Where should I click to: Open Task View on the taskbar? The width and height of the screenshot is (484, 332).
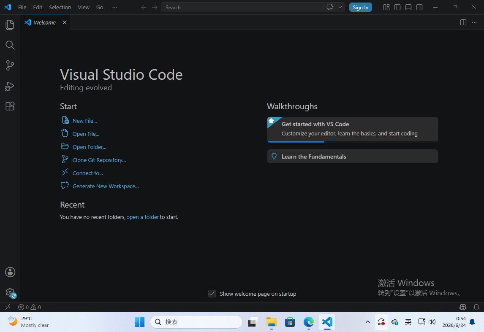[253, 322]
